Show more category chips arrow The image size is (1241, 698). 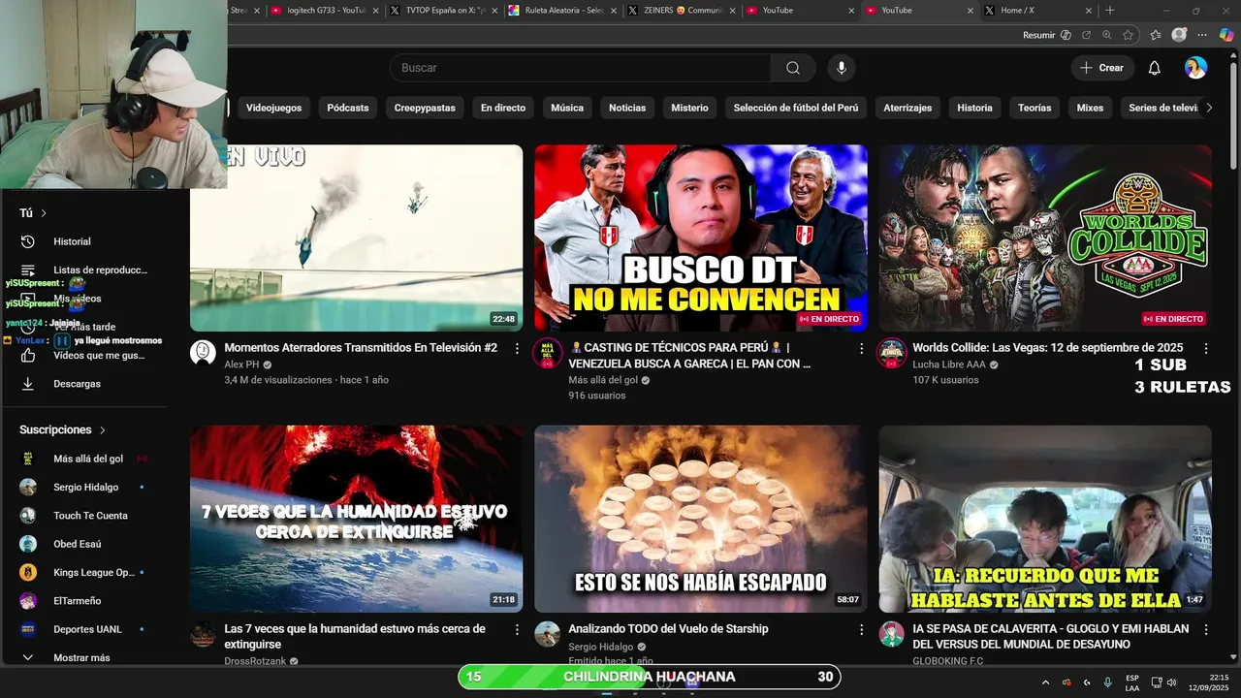click(x=1208, y=108)
